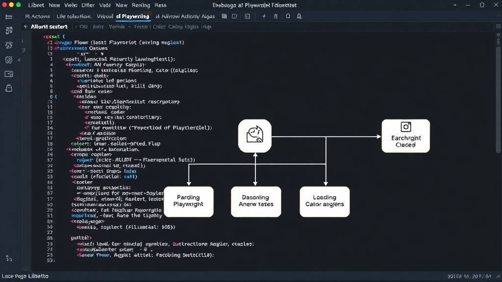Open the Ress menu

point(160,5)
